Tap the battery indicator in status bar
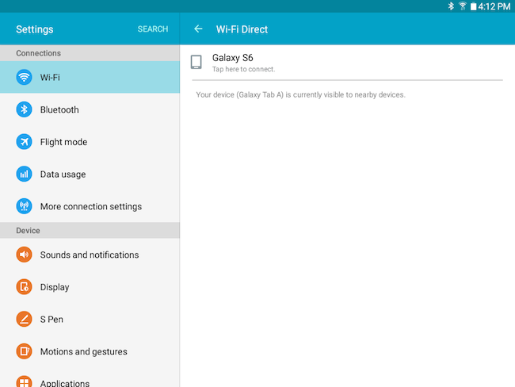This screenshot has width=515, height=387. coord(473,6)
